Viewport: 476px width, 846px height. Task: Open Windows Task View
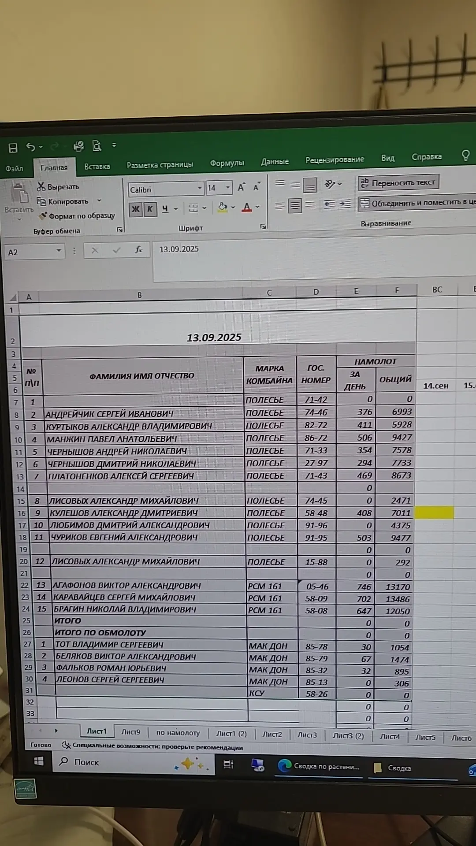tap(228, 764)
